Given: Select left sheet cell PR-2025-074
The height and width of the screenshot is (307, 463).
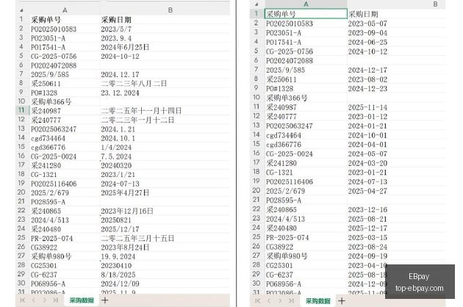Looking at the screenshot, I should click(x=65, y=238).
